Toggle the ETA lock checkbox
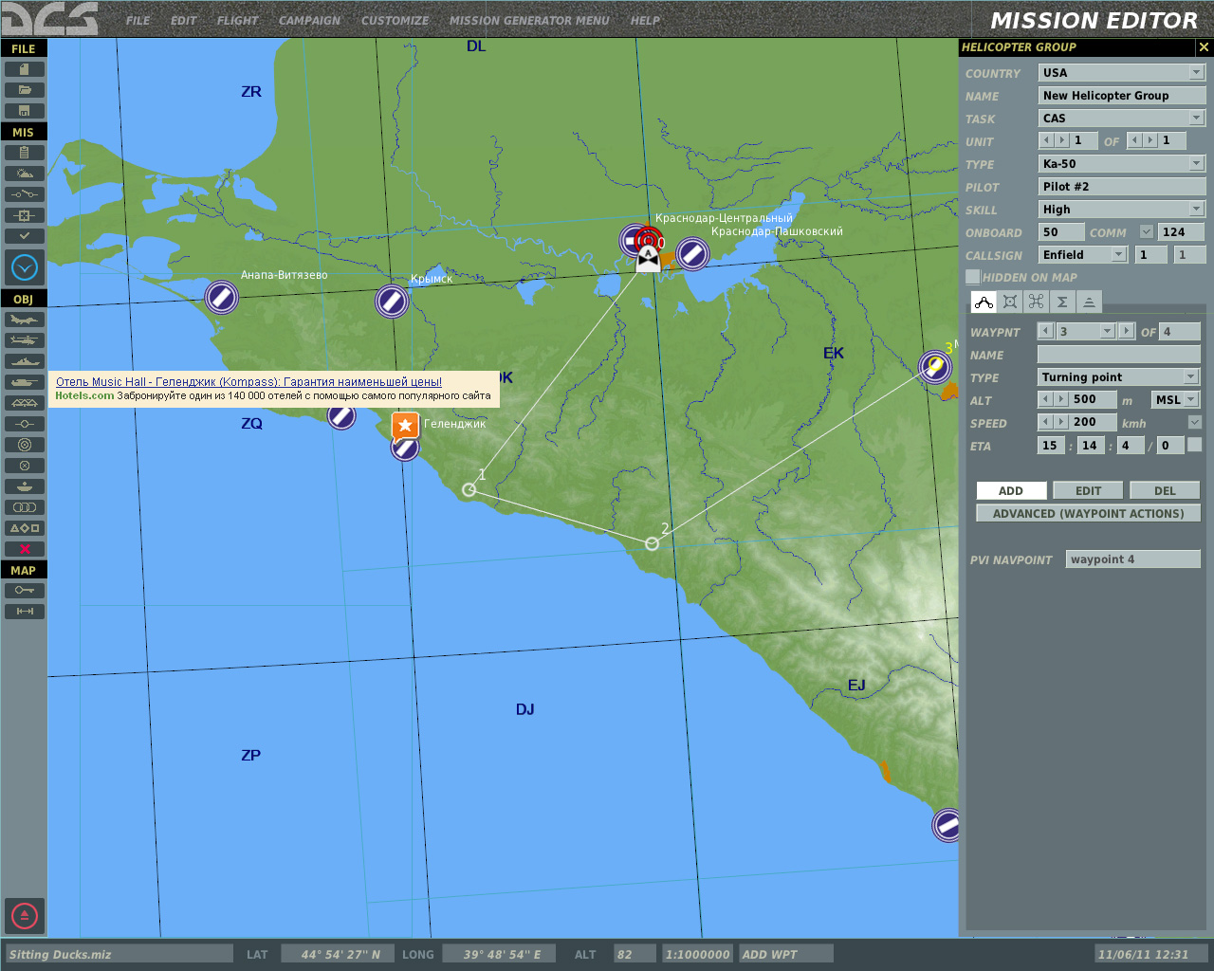The image size is (1214, 971). pos(1194,445)
